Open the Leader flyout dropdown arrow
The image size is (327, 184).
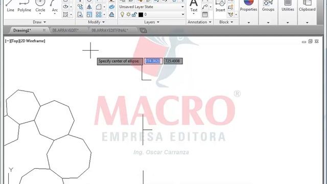[211, 7]
